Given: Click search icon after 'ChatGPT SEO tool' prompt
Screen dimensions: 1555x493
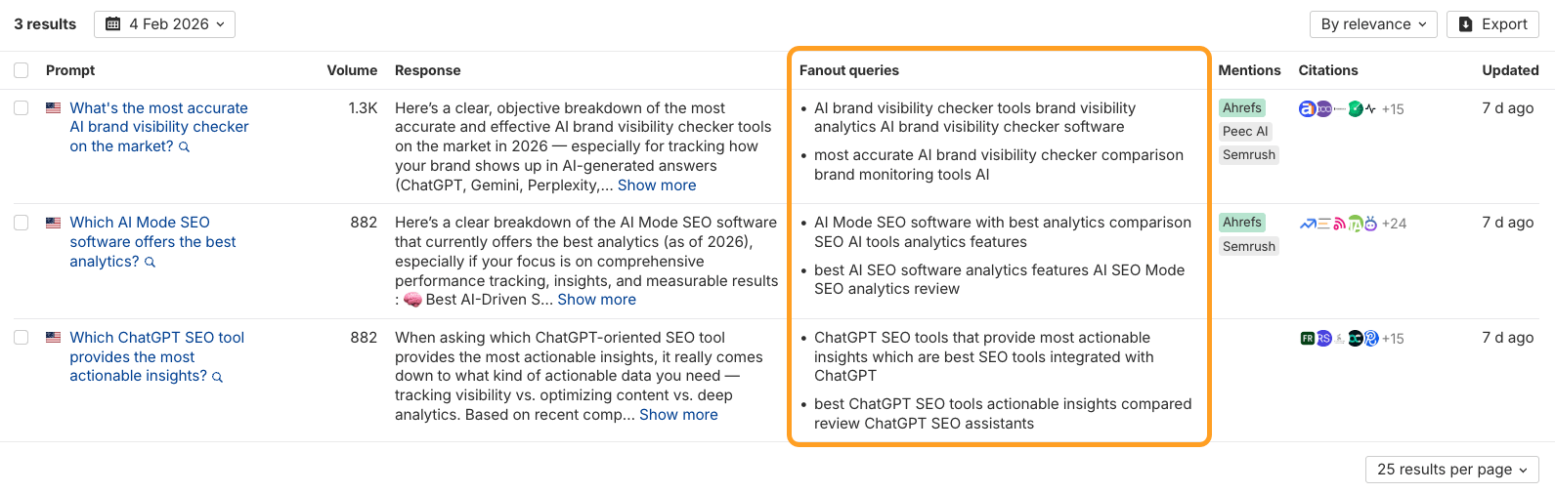Looking at the screenshot, I should click(x=218, y=377).
